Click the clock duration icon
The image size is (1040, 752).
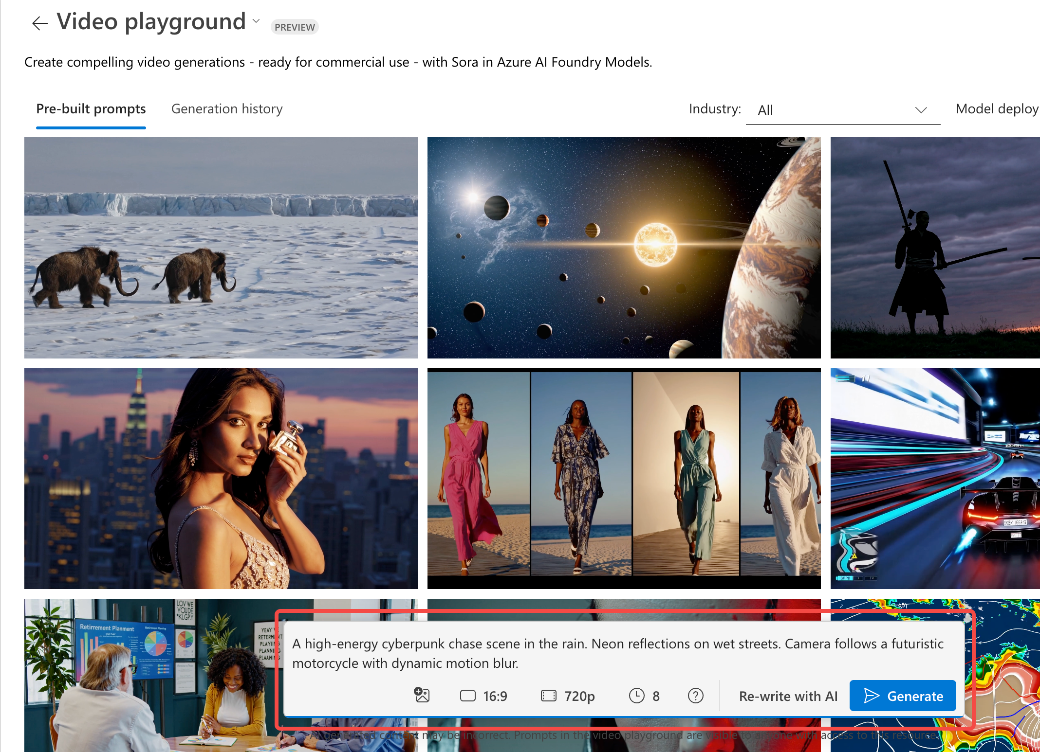[x=636, y=696]
